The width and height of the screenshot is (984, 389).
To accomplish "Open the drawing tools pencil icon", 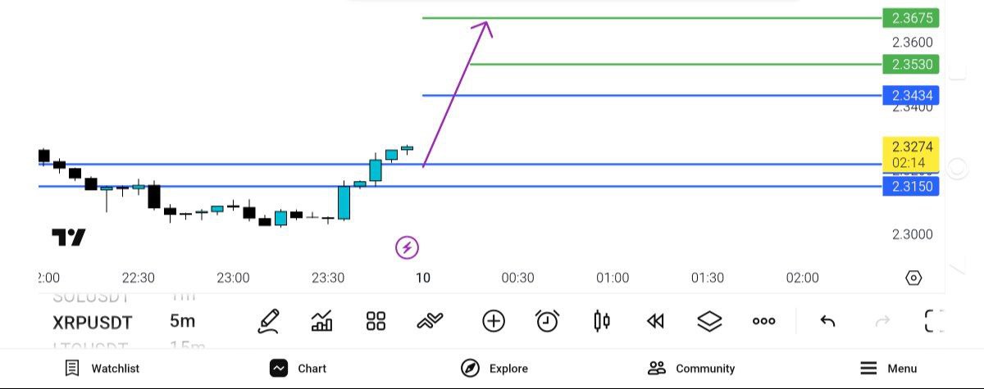I will coord(268,321).
